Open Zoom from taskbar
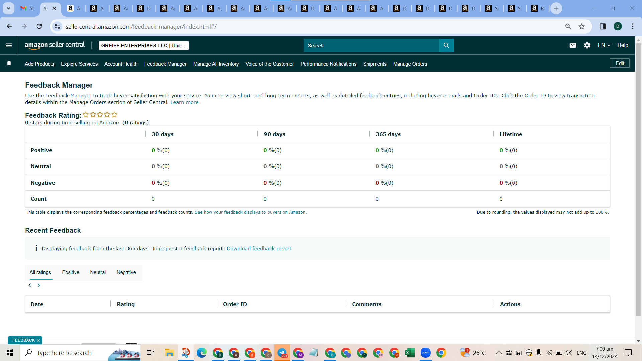This screenshot has height=361, width=642. (x=425, y=353)
